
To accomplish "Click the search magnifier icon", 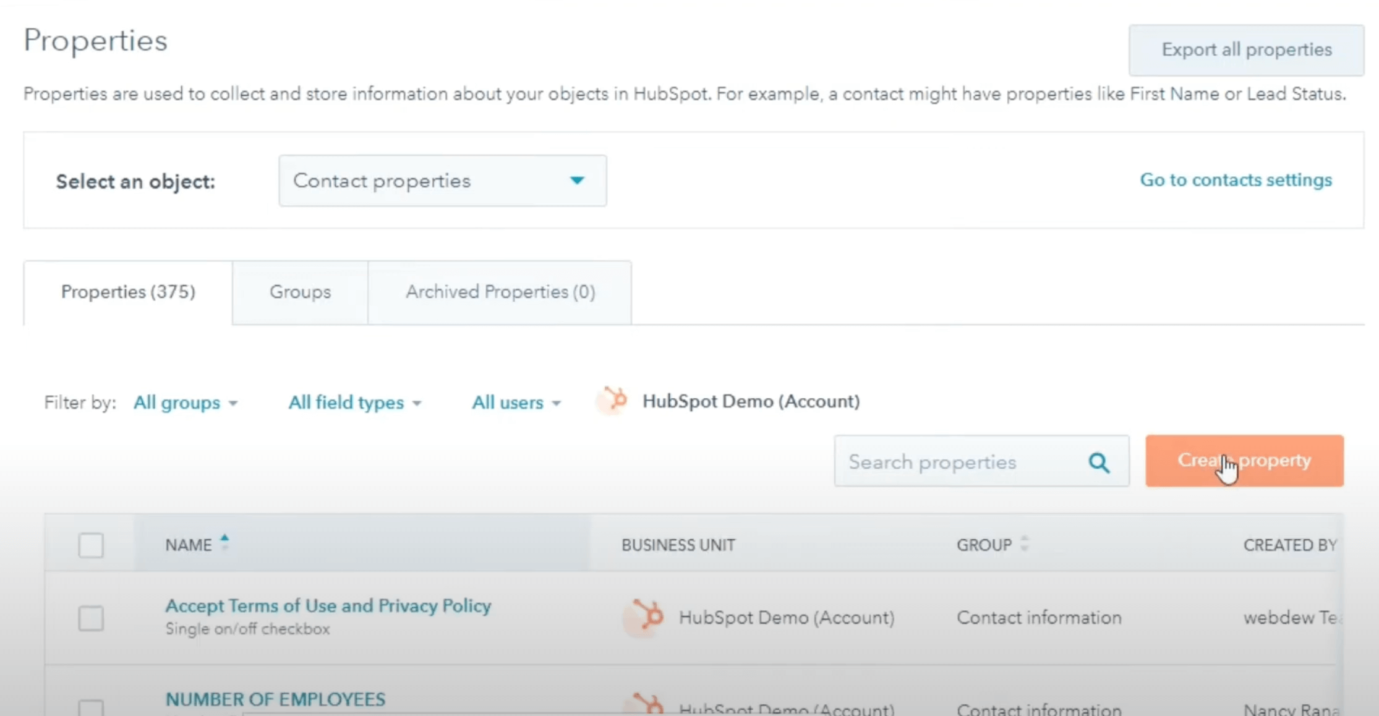I will coord(1099,462).
